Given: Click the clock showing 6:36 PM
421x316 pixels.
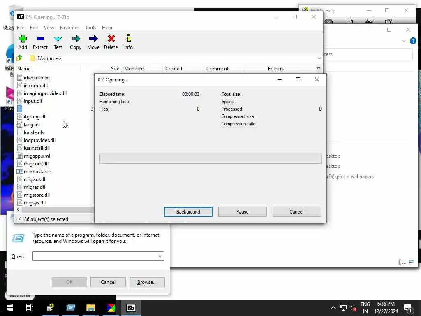Looking at the screenshot, I should [x=386, y=304].
